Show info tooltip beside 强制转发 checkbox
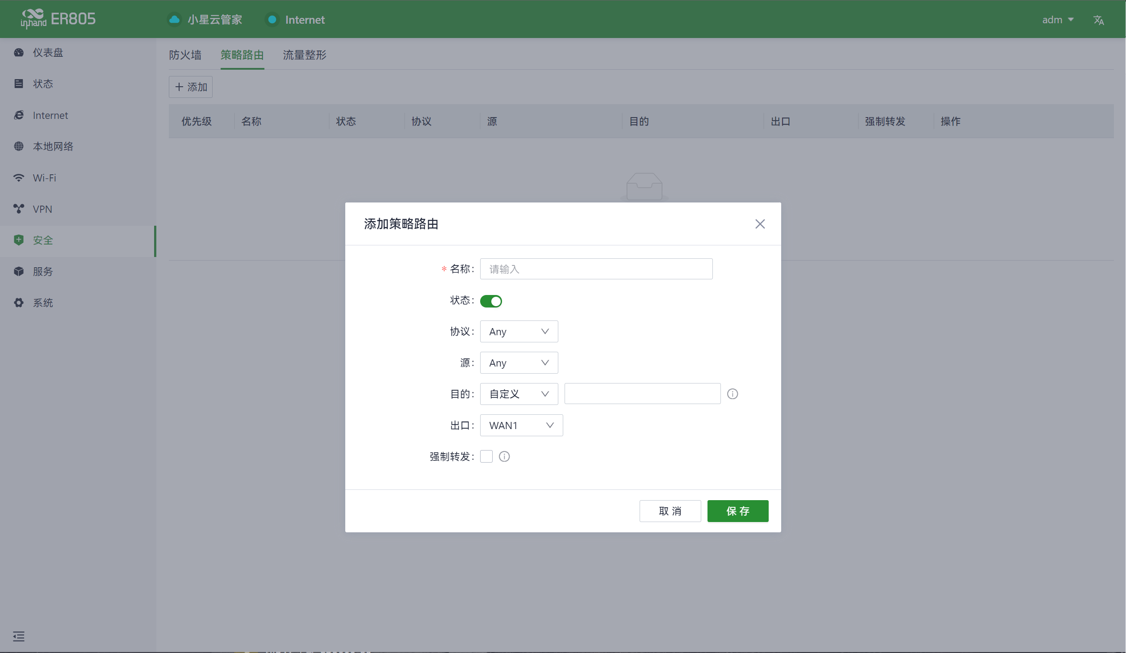 (x=504, y=457)
